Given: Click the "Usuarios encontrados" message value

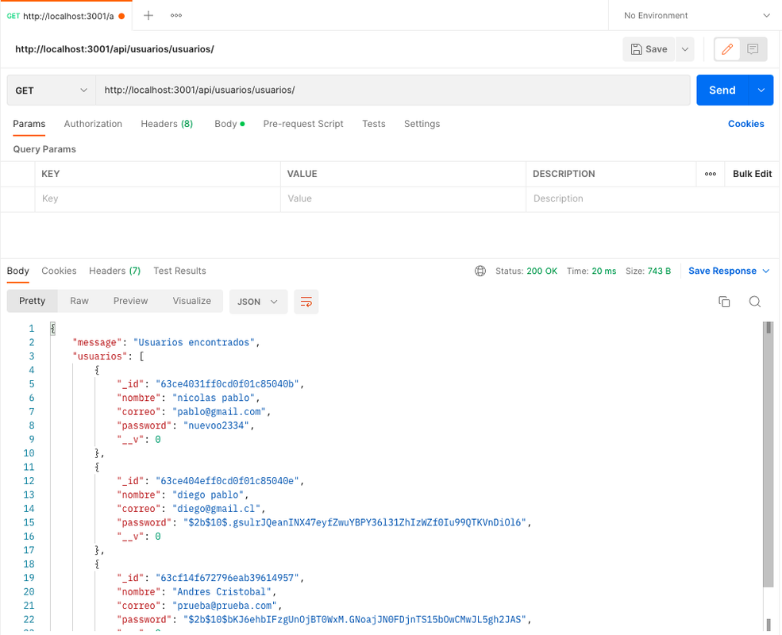Looking at the screenshot, I should tap(194, 342).
